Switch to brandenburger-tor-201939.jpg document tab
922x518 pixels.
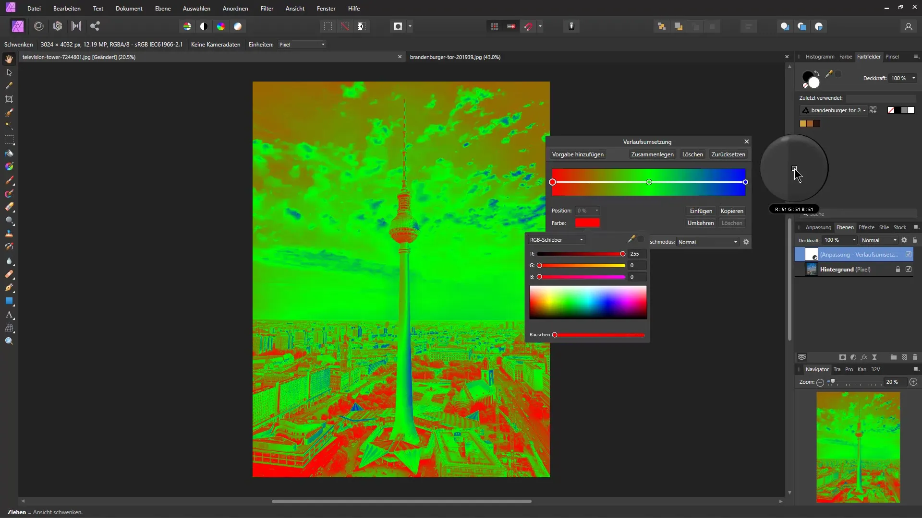coord(455,57)
